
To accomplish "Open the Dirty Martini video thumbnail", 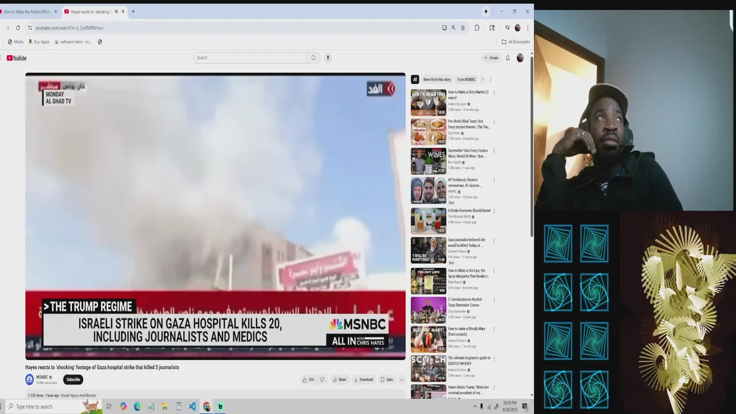I will [x=428, y=102].
